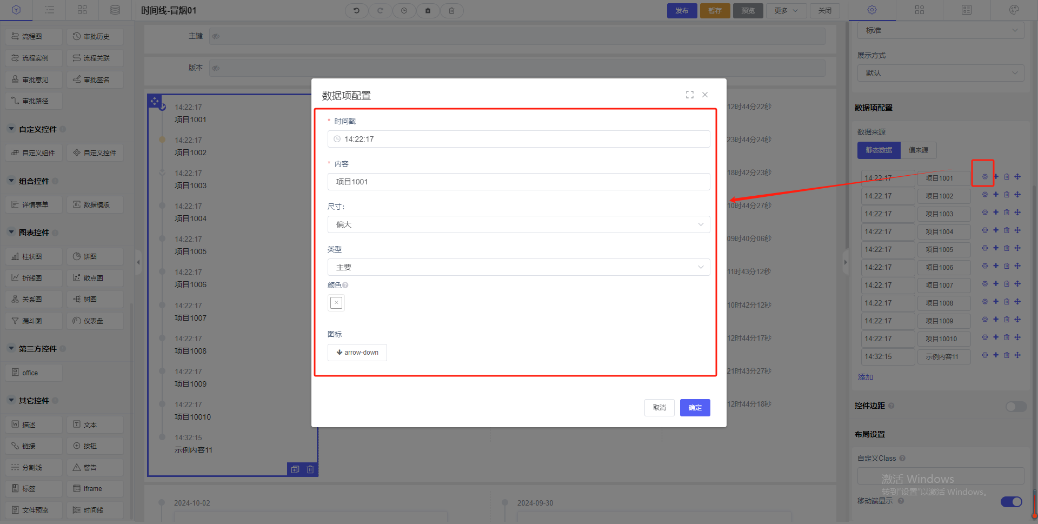Click the 确定 button in the dialog
This screenshot has height=524, width=1038.
point(695,408)
